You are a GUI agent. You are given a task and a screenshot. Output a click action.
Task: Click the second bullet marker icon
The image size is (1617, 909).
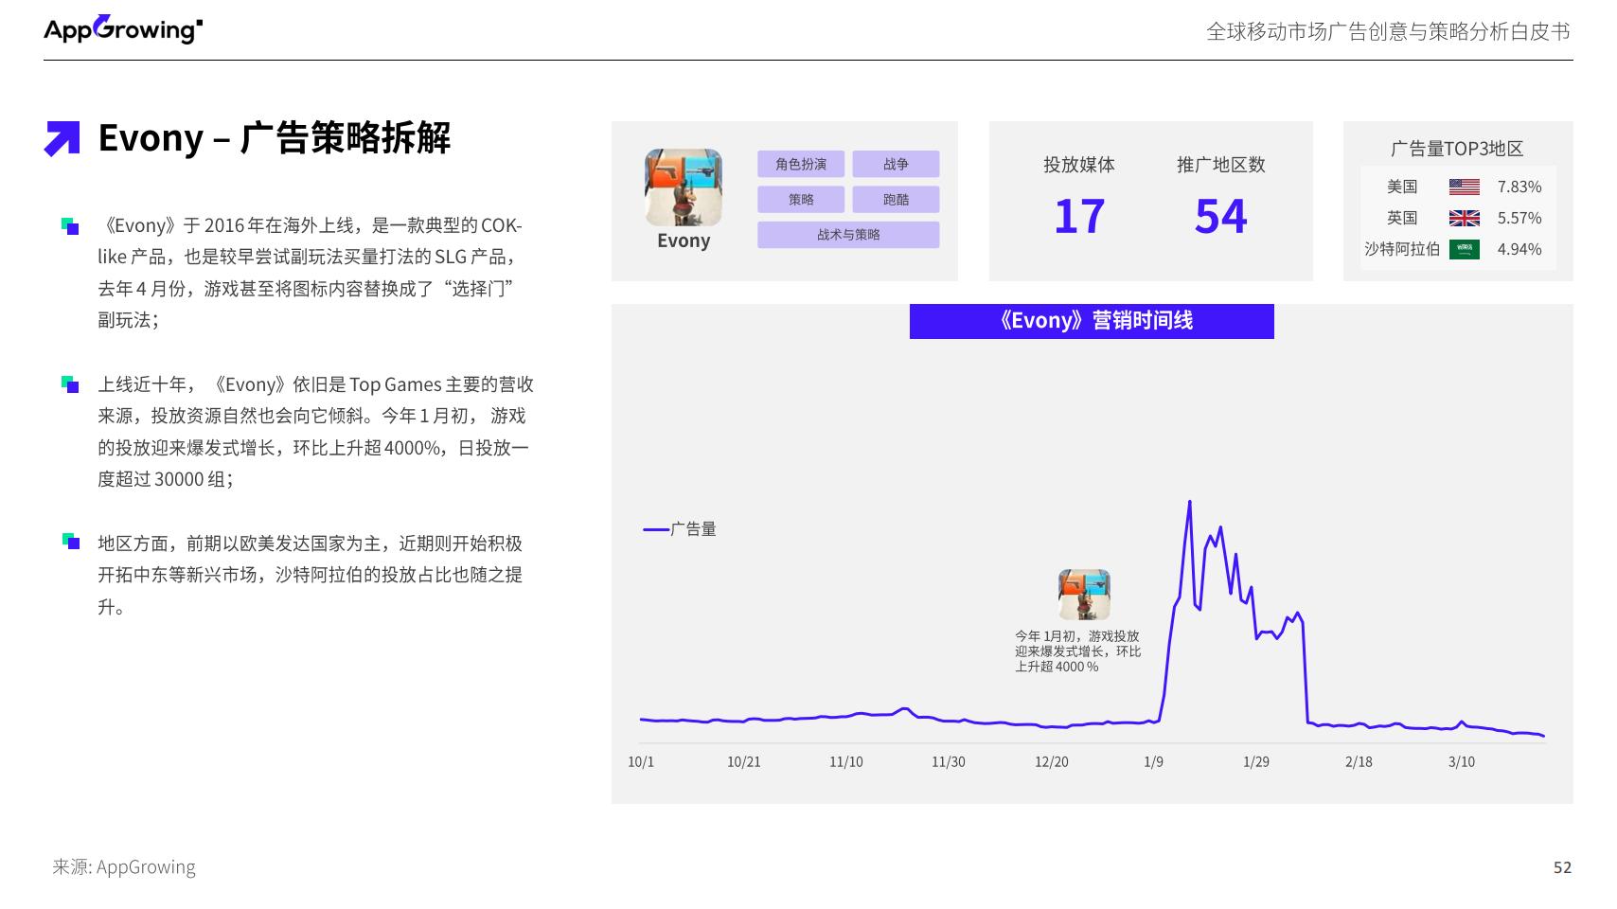coord(70,384)
